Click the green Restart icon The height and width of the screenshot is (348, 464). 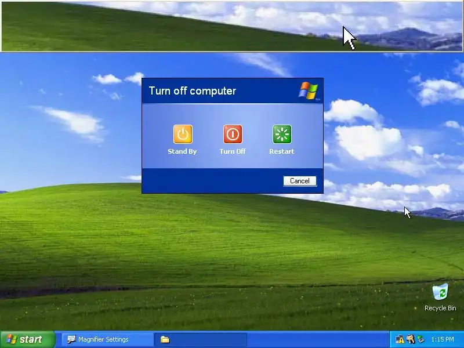coord(282,134)
